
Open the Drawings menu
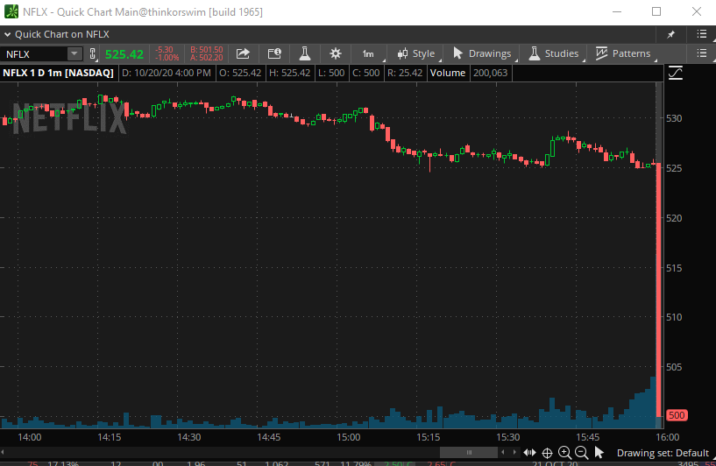point(482,53)
